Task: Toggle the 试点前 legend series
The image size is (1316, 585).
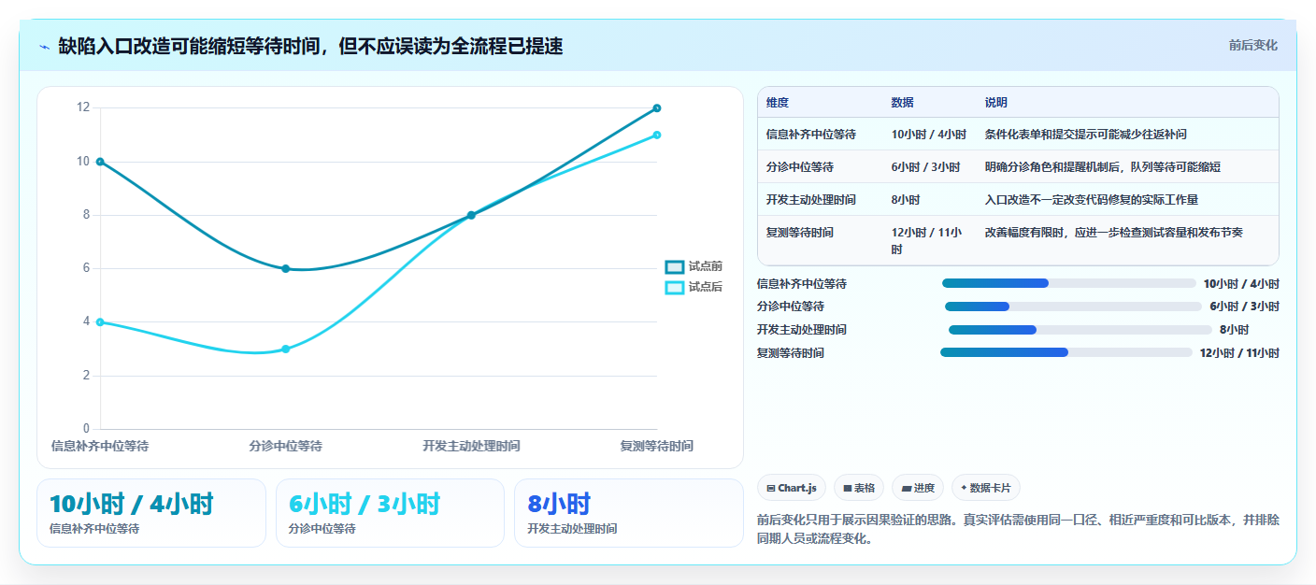Action: (694, 266)
